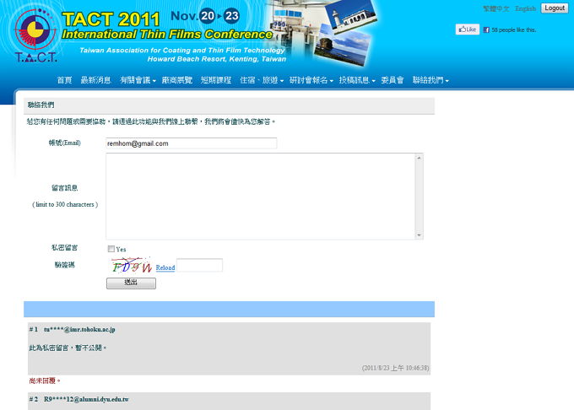Open the 研討會報名 dropdown menu
The image size is (574, 410).
point(311,80)
